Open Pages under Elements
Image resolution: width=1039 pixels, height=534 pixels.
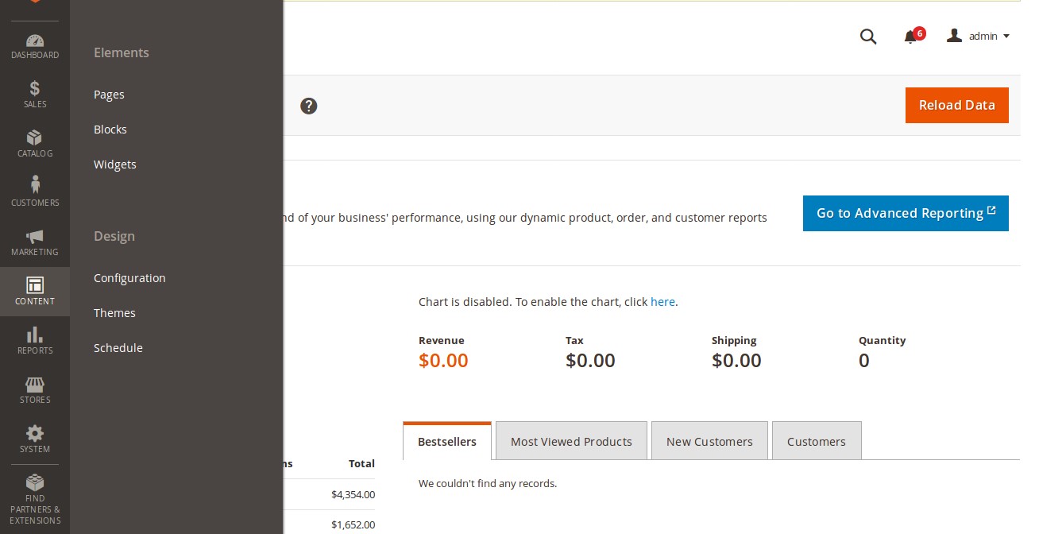109,95
